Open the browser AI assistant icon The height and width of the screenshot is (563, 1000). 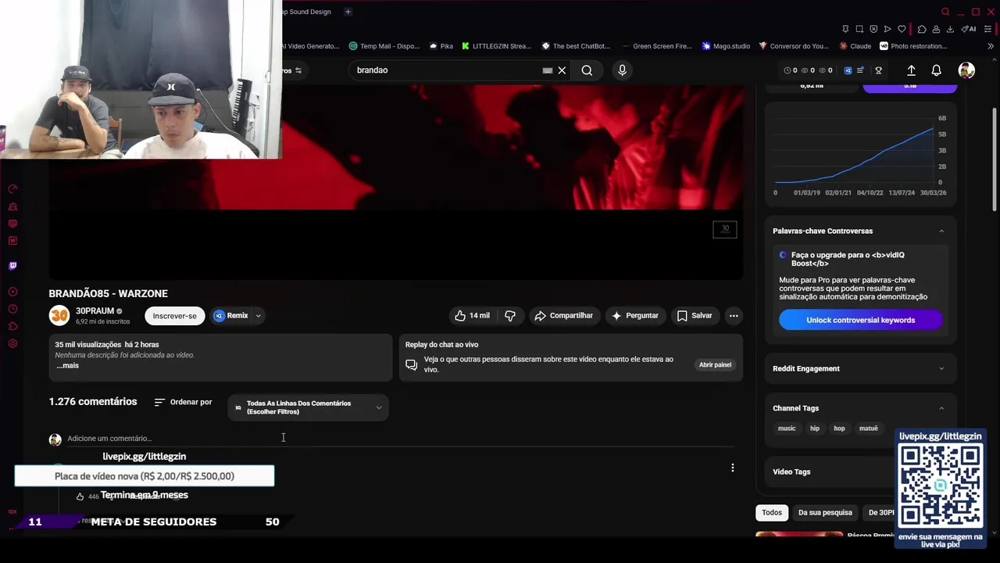click(970, 29)
